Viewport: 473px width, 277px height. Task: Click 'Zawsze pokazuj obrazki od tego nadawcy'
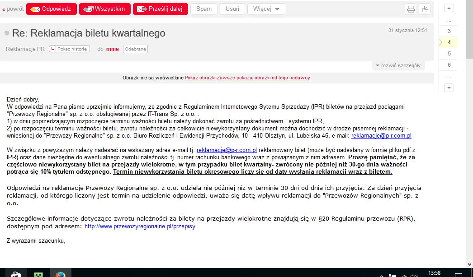click(263, 78)
